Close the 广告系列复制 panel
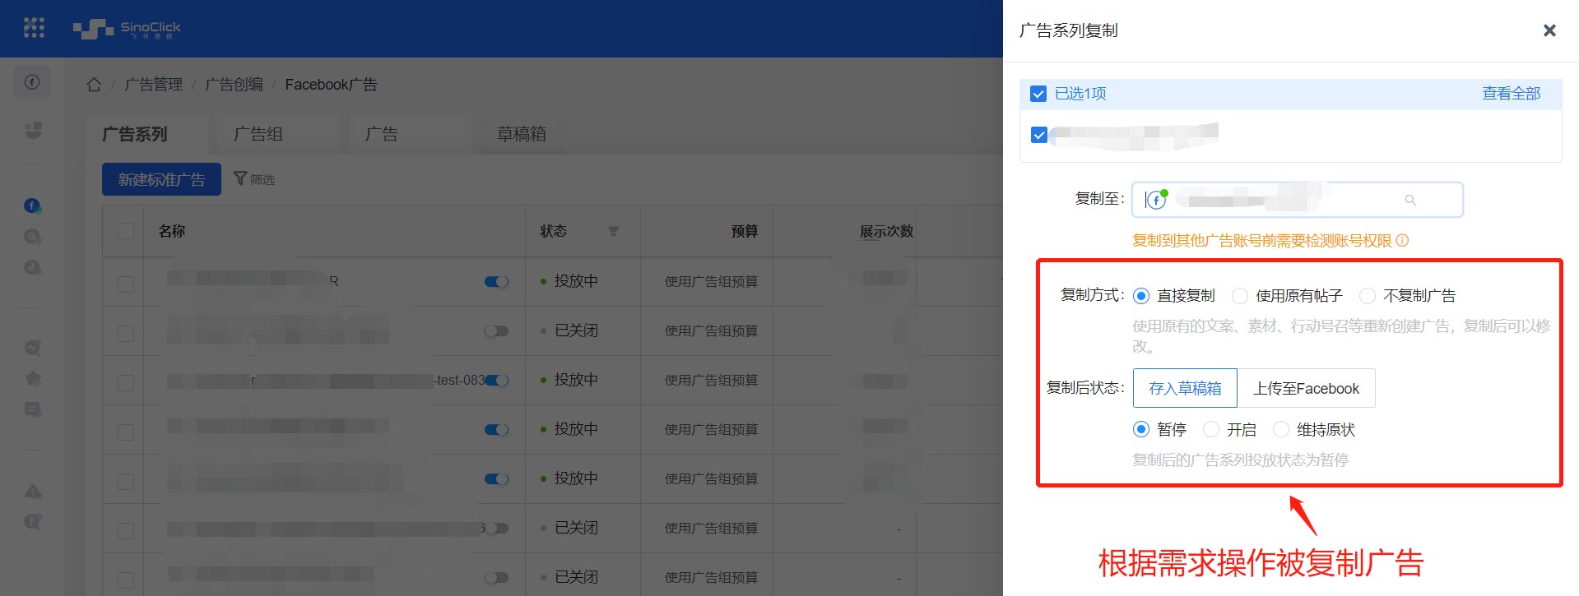This screenshot has width=1579, height=596. point(1549,30)
